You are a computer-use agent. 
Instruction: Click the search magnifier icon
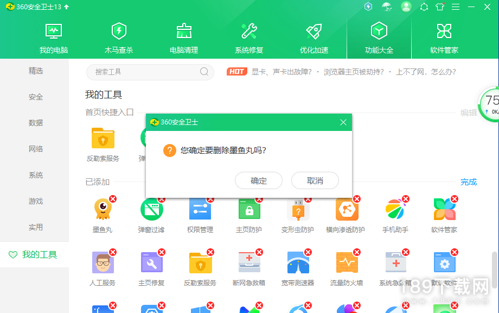[x=204, y=71]
